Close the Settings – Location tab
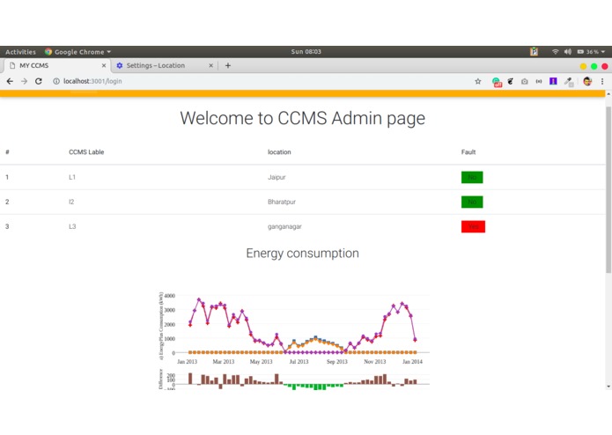 pos(210,65)
